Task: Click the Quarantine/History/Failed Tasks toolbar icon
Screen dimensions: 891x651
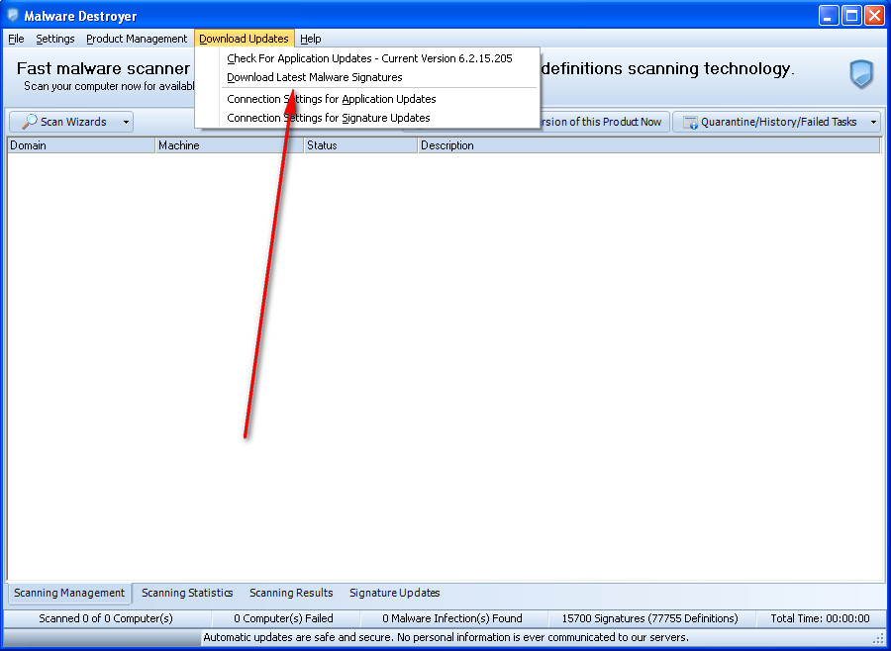Action: point(690,122)
